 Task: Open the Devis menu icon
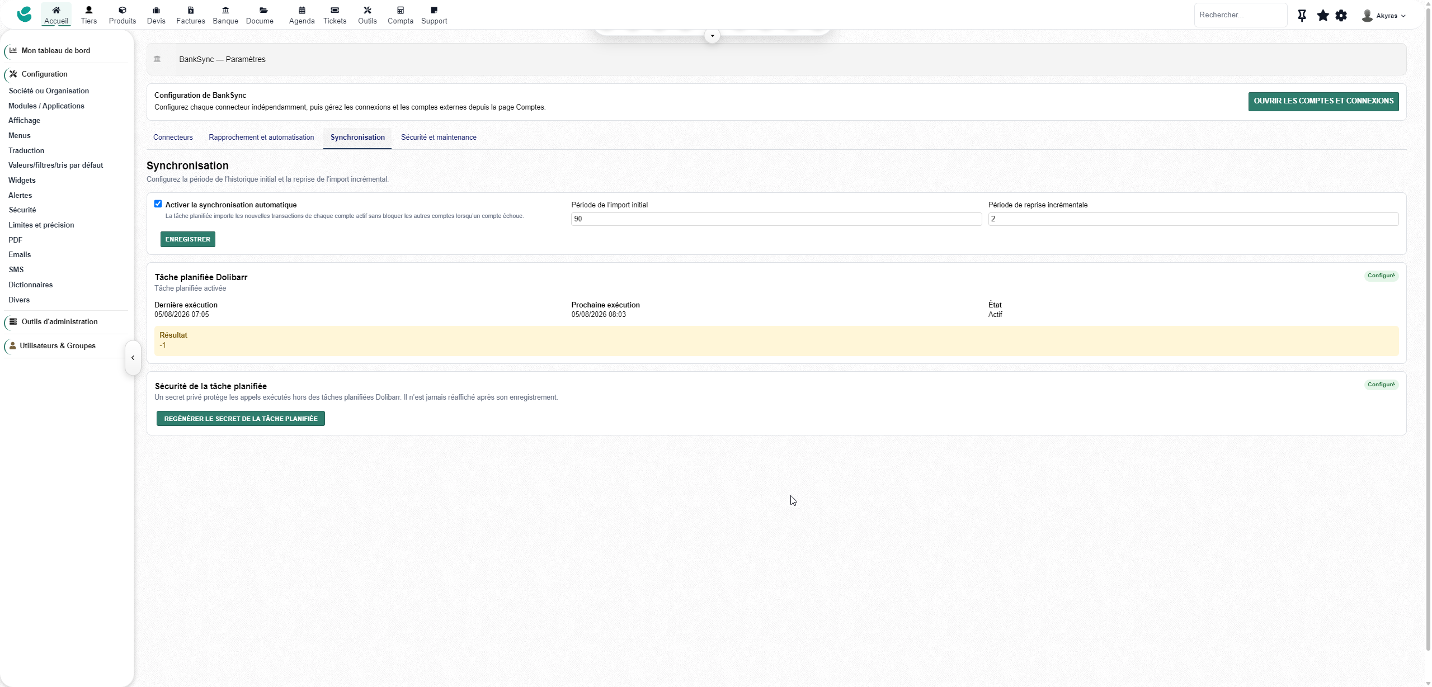click(156, 10)
